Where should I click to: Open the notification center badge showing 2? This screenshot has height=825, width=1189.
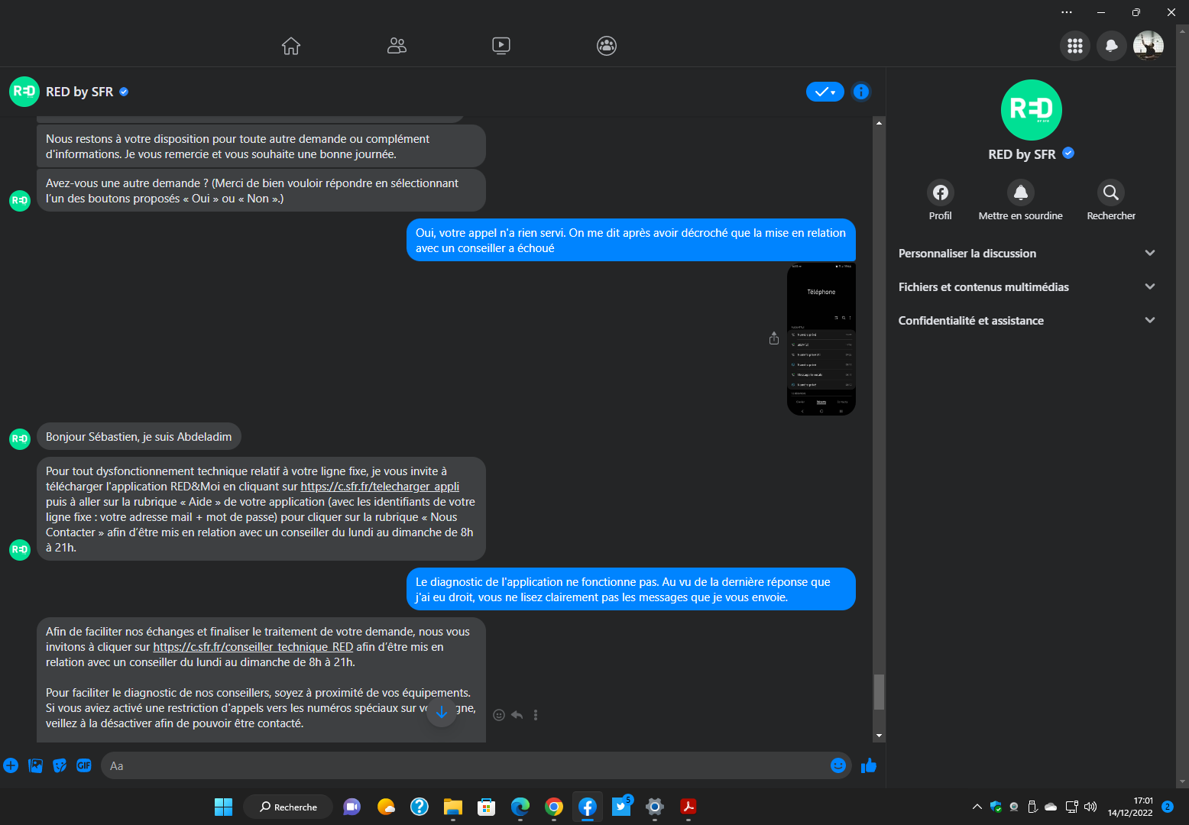coord(1168,807)
